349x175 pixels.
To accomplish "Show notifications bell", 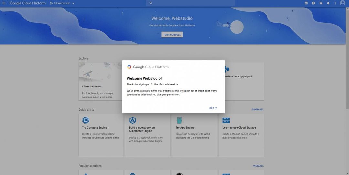I will [x=328, y=3].
